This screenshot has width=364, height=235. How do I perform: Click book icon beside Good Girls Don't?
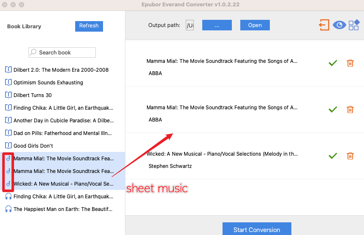pos(8,146)
